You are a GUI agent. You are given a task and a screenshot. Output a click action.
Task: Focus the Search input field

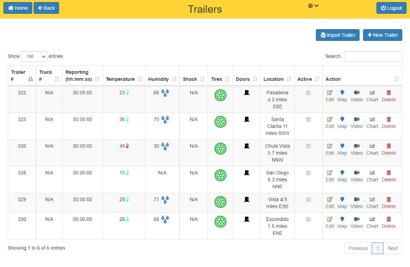pyautogui.click(x=373, y=56)
